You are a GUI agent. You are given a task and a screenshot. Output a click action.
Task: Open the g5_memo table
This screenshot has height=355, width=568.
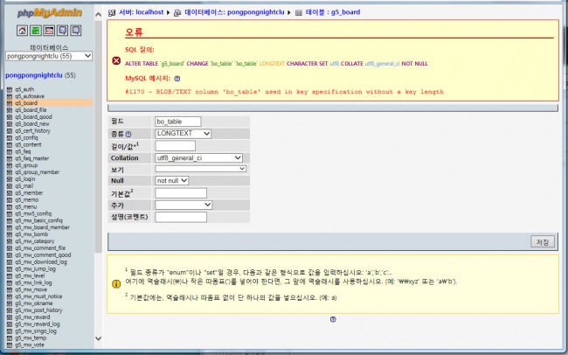[26, 200]
